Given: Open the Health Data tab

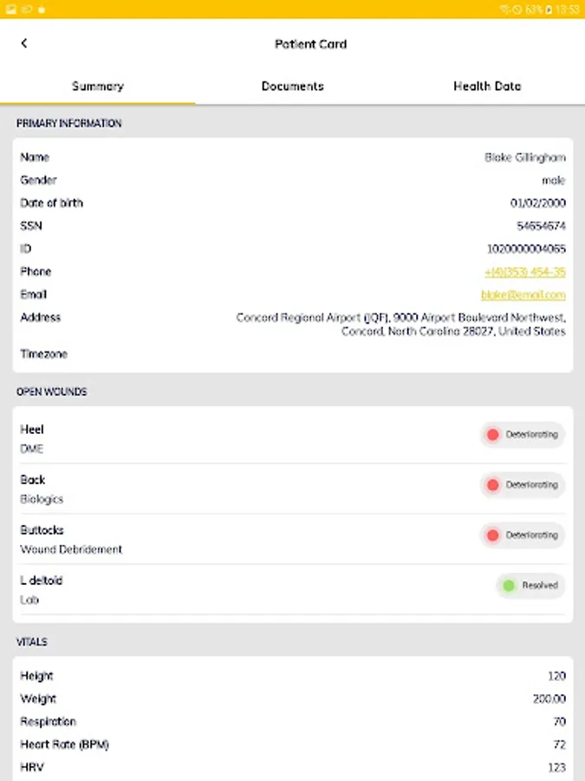Looking at the screenshot, I should (487, 86).
